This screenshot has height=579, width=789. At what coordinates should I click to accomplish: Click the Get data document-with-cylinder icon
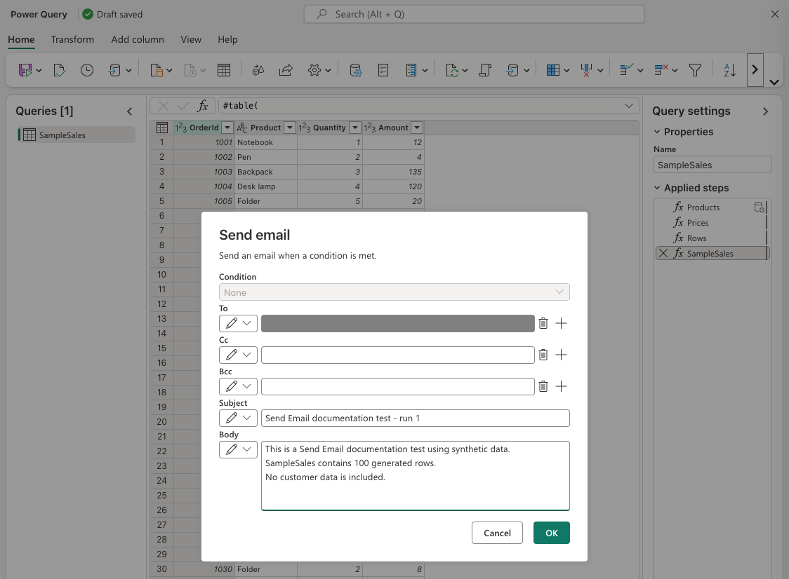pyautogui.click(x=157, y=70)
